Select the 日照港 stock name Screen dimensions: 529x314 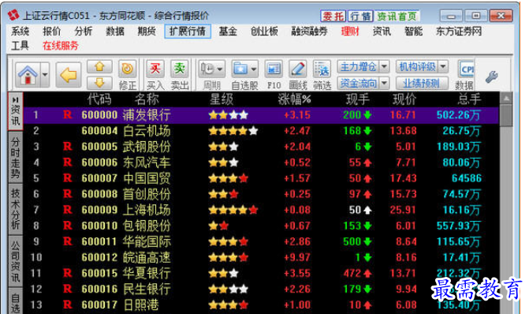point(140,305)
